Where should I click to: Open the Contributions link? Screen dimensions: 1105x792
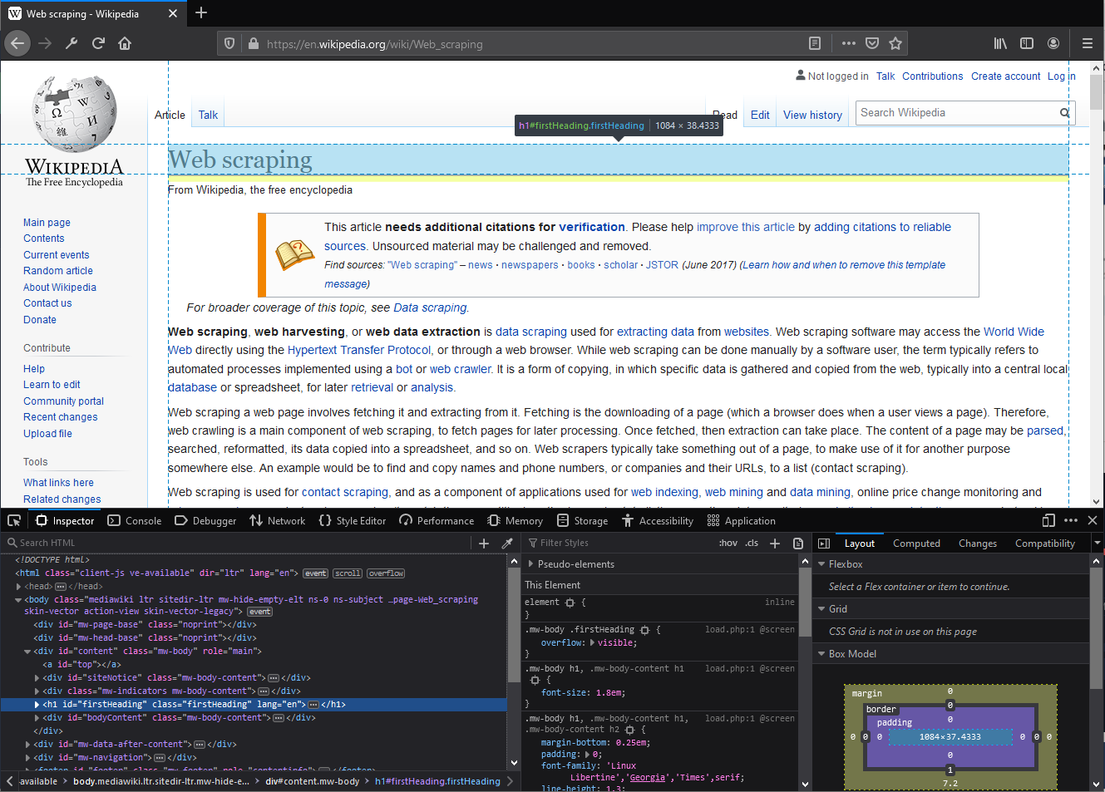point(932,76)
